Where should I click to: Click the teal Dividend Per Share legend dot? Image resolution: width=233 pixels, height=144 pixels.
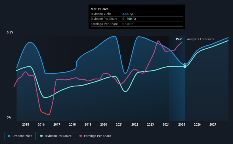click(x=41, y=136)
